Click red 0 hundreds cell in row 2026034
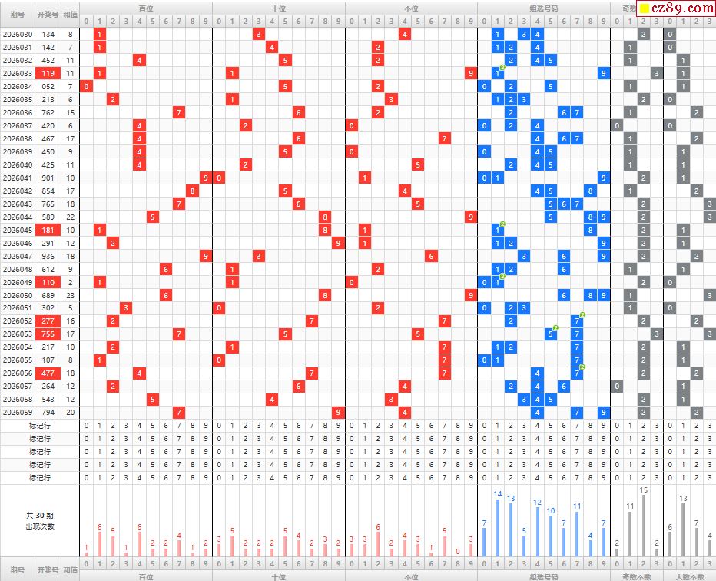The height and width of the screenshot is (581, 716). (86, 86)
